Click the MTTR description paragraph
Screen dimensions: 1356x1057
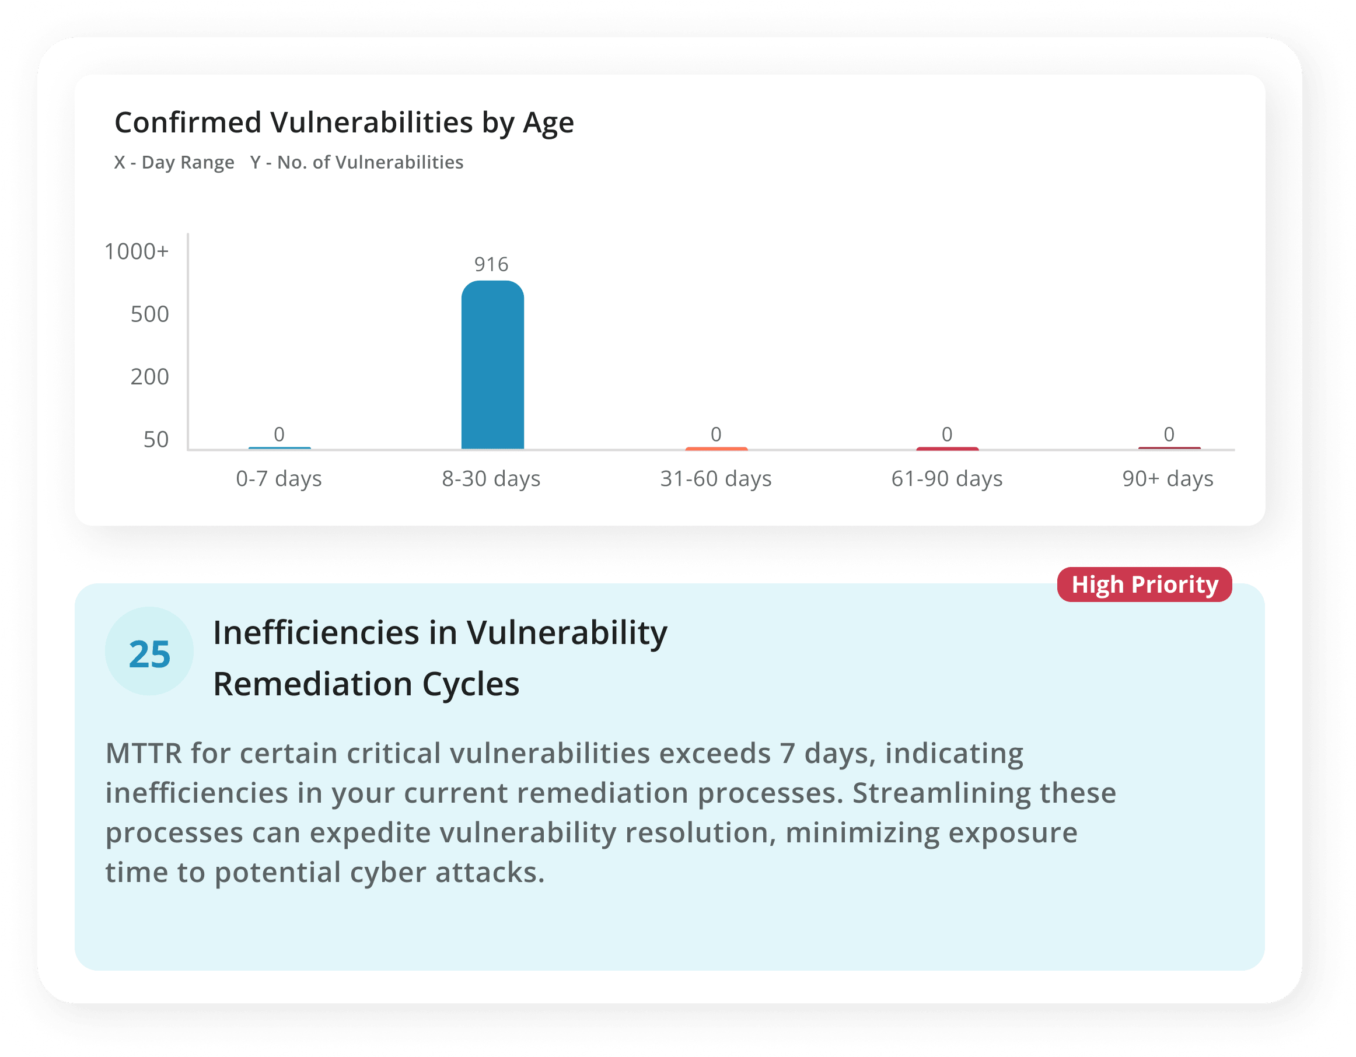pyautogui.click(x=611, y=813)
